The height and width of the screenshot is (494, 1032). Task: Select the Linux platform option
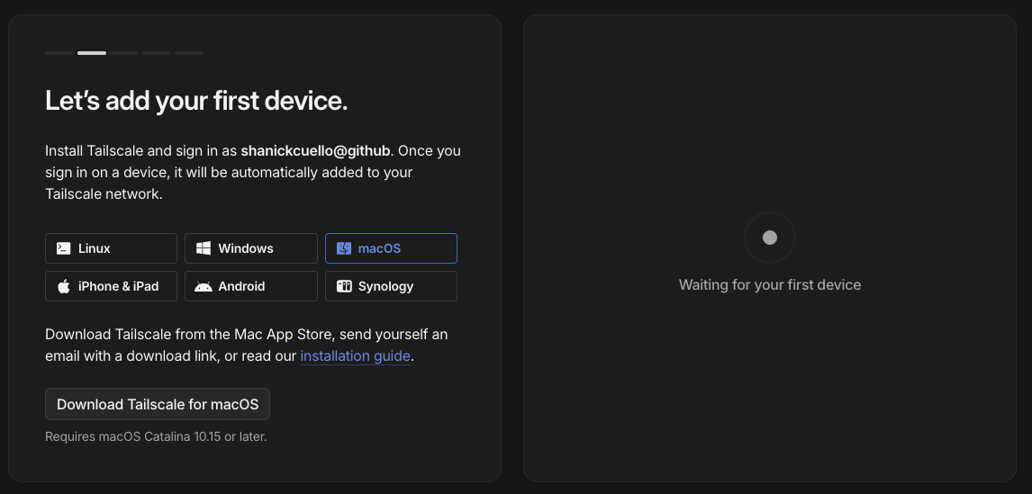pyautogui.click(x=111, y=248)
